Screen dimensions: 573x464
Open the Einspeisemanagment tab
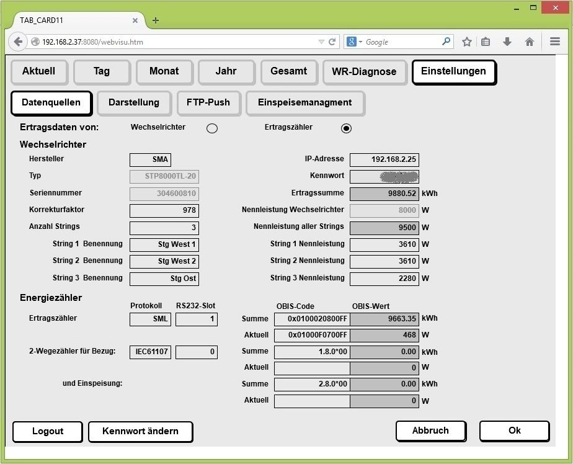(304, 103)
